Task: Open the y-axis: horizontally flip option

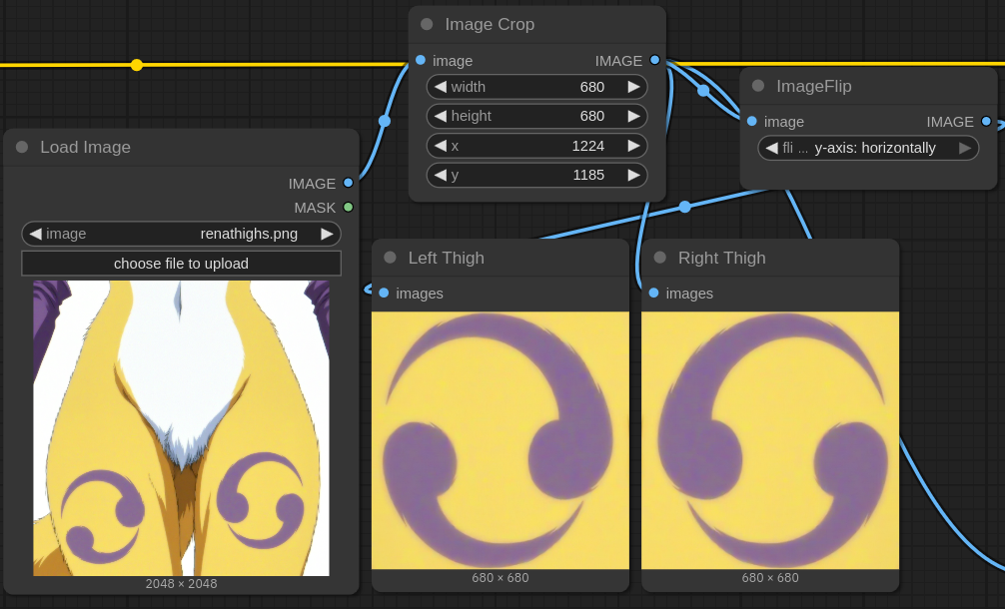Action: pyautogui.click(x=868, y=148)
